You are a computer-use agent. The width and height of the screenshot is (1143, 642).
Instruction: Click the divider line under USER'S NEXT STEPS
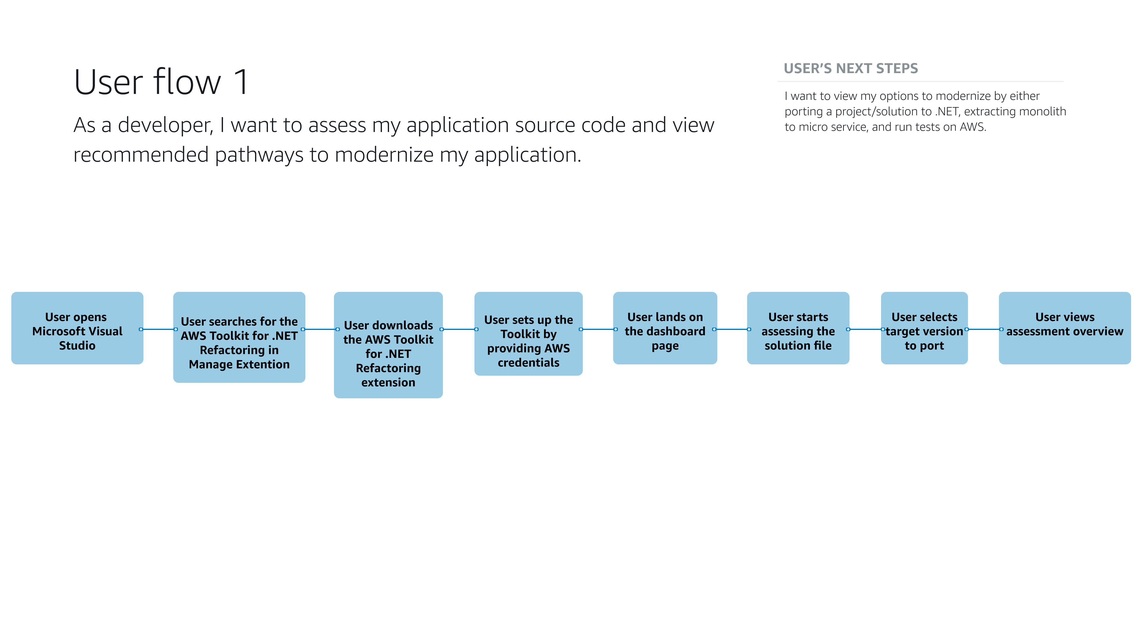920,81
